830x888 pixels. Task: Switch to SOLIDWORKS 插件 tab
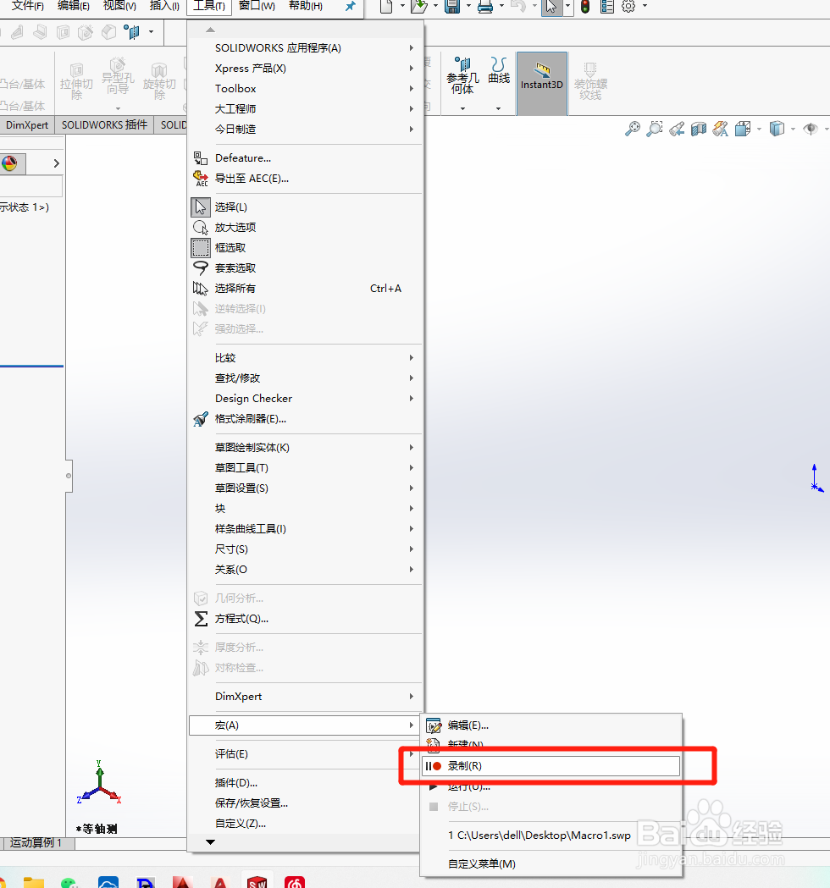coord(104,125)
